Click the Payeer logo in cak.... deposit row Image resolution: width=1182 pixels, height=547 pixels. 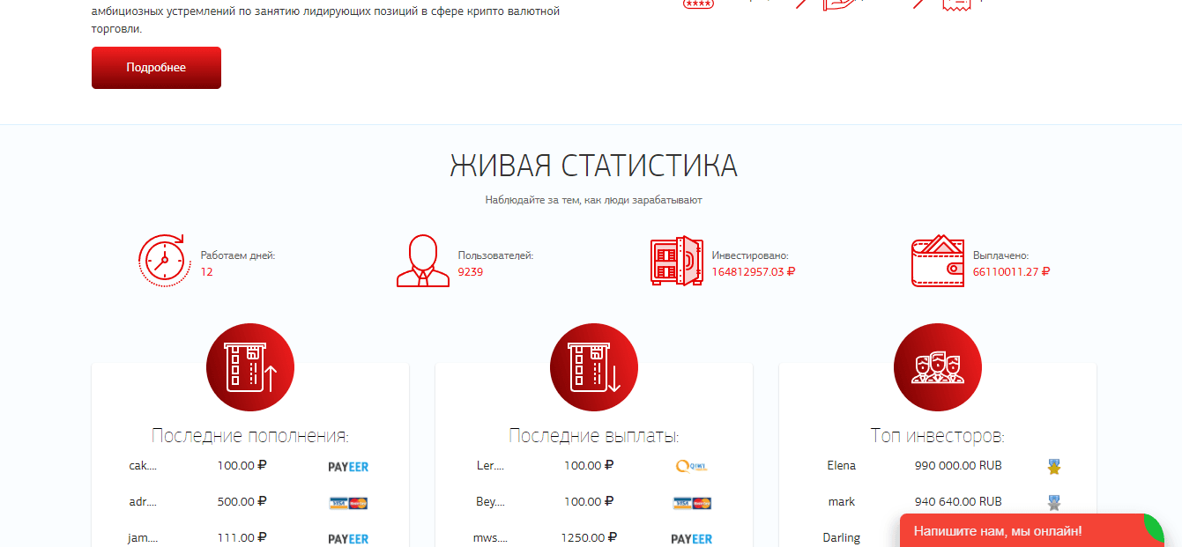pyautogui.click(x=348, y=467)
